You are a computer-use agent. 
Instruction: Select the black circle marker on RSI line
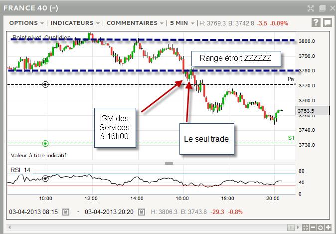45,178
